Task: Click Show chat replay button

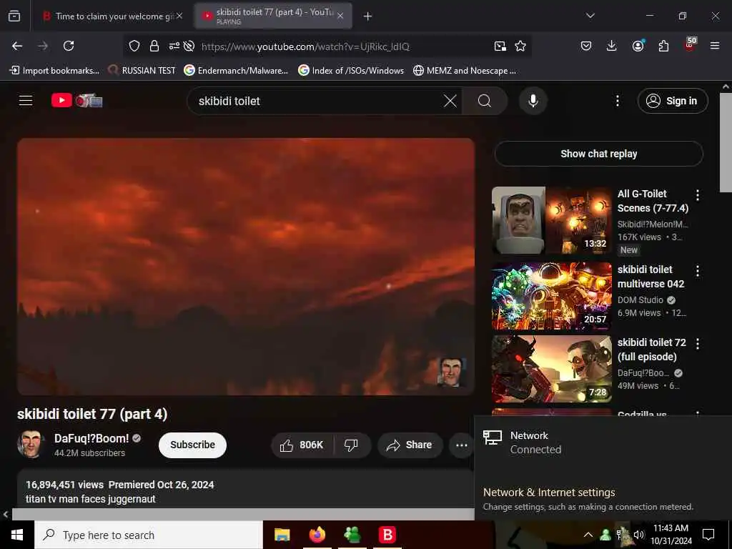Action: [x=599, y=154]
